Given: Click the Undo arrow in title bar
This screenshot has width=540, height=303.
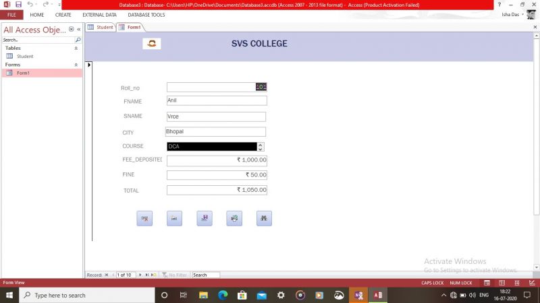Looking at the screenshot, I should (30, 4).
